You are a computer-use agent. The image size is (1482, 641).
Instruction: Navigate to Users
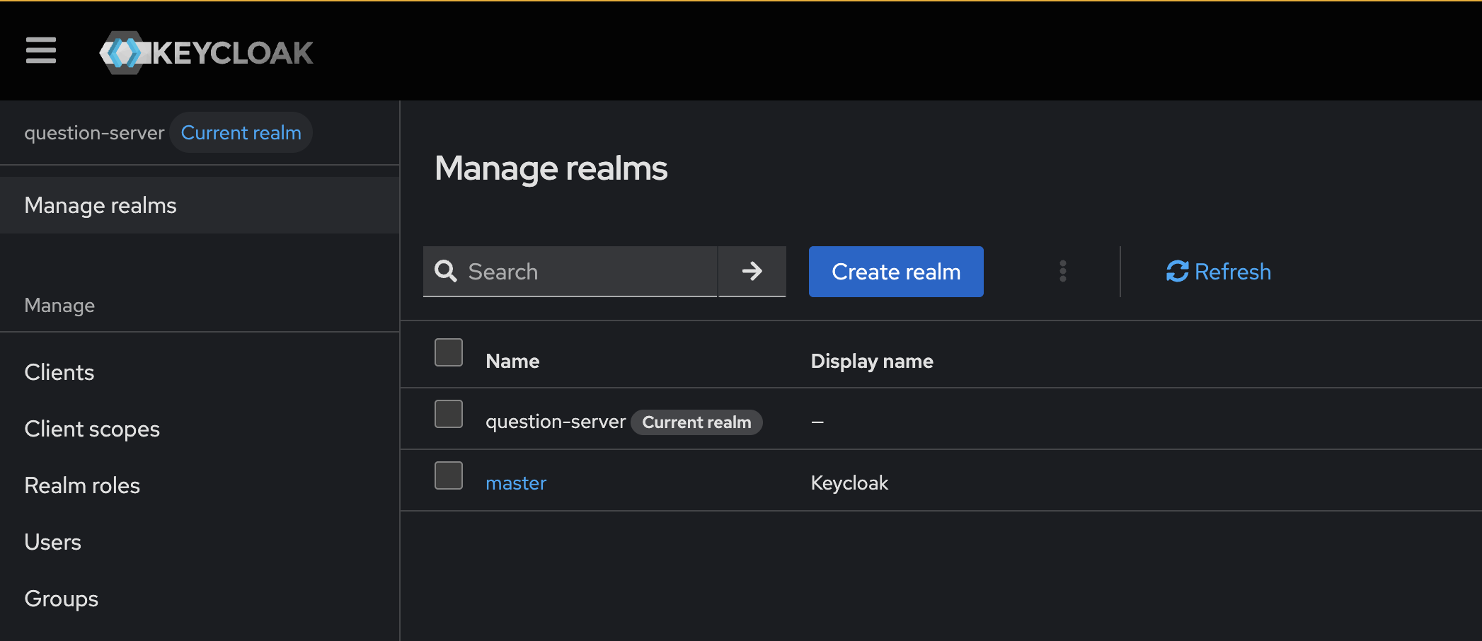click(53, 542)
